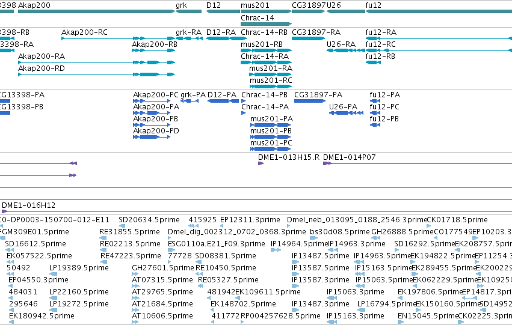Select Chrac-14-RB transcript label
512x325 pixels.
(x=264, y=32)
